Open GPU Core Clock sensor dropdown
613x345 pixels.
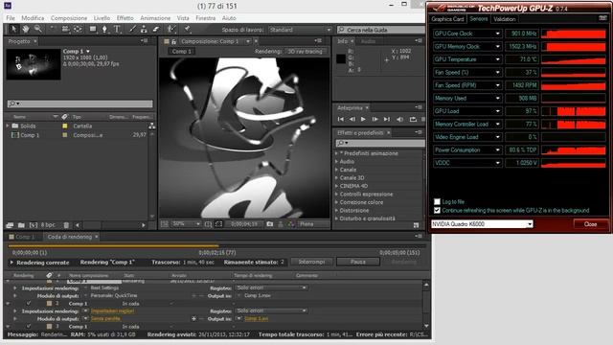(x=498, y=34)
